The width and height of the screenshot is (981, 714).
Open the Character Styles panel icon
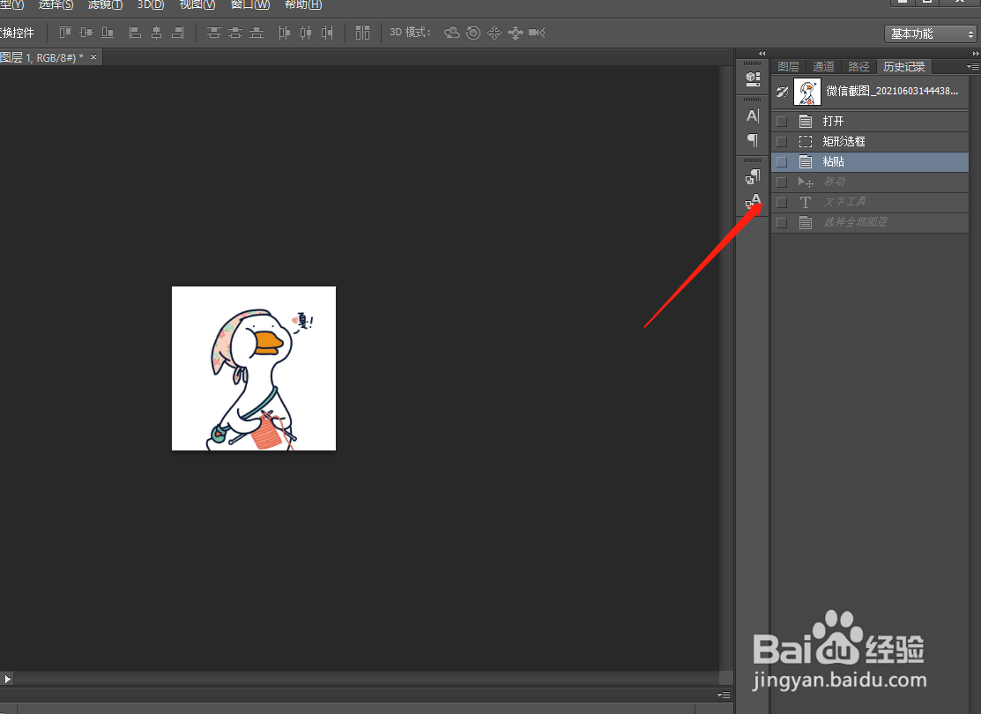coord(753,202)
